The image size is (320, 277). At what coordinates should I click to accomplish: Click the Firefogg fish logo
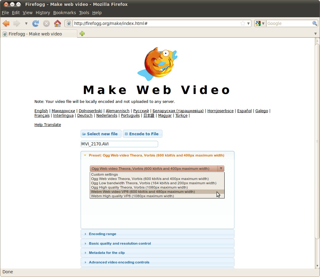[x=157, y=64]
